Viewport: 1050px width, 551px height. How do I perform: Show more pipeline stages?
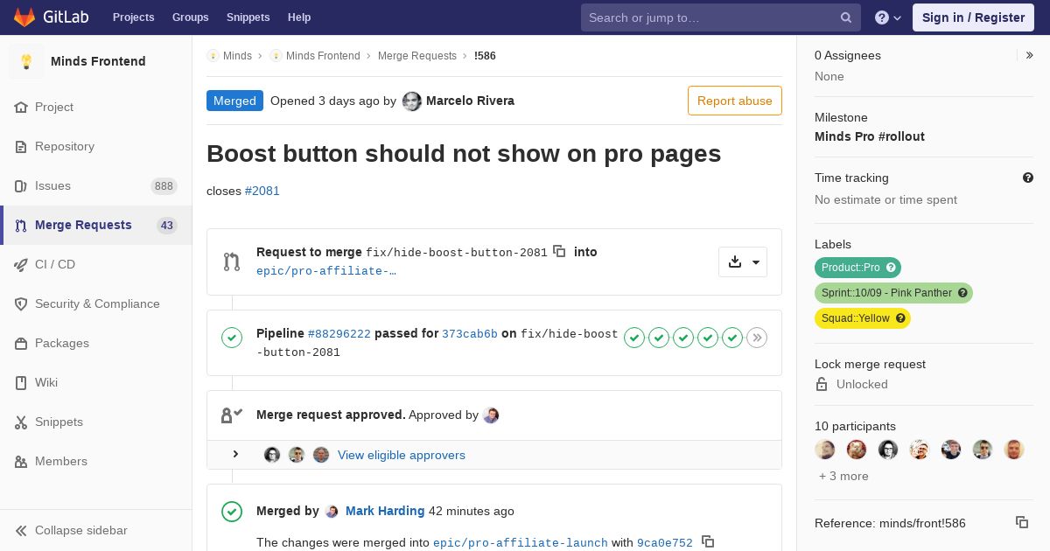(757, 338)
